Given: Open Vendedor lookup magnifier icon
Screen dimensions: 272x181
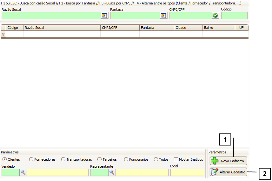Looking at the screenshot, I should 23,172.
